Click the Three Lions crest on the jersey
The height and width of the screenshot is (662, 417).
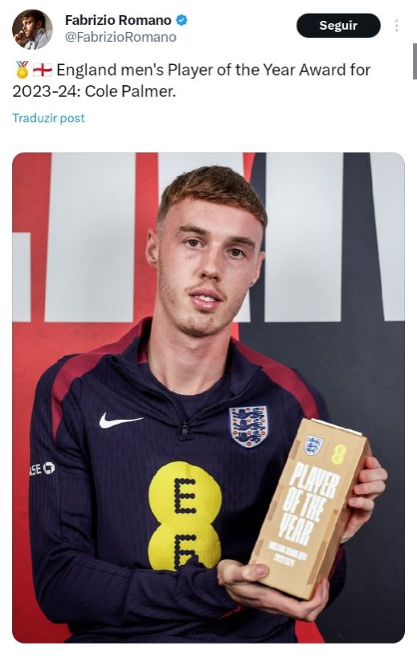pos(249,426)
